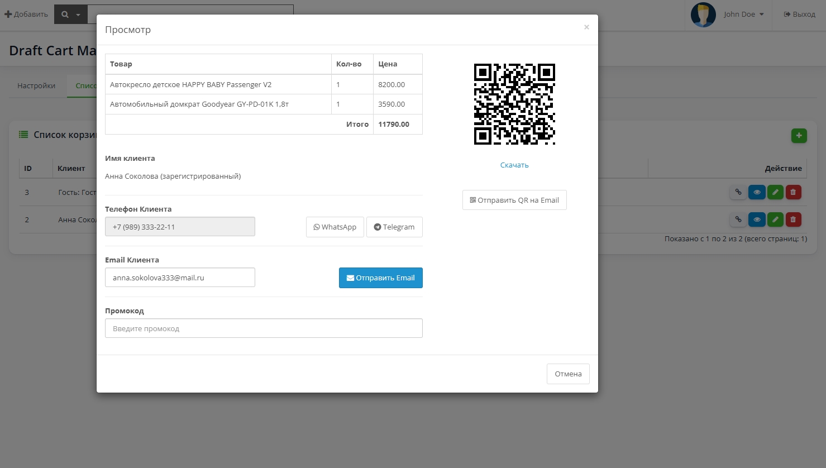
Task: Click the green edit pencil for cart 3
Action: 775,192
